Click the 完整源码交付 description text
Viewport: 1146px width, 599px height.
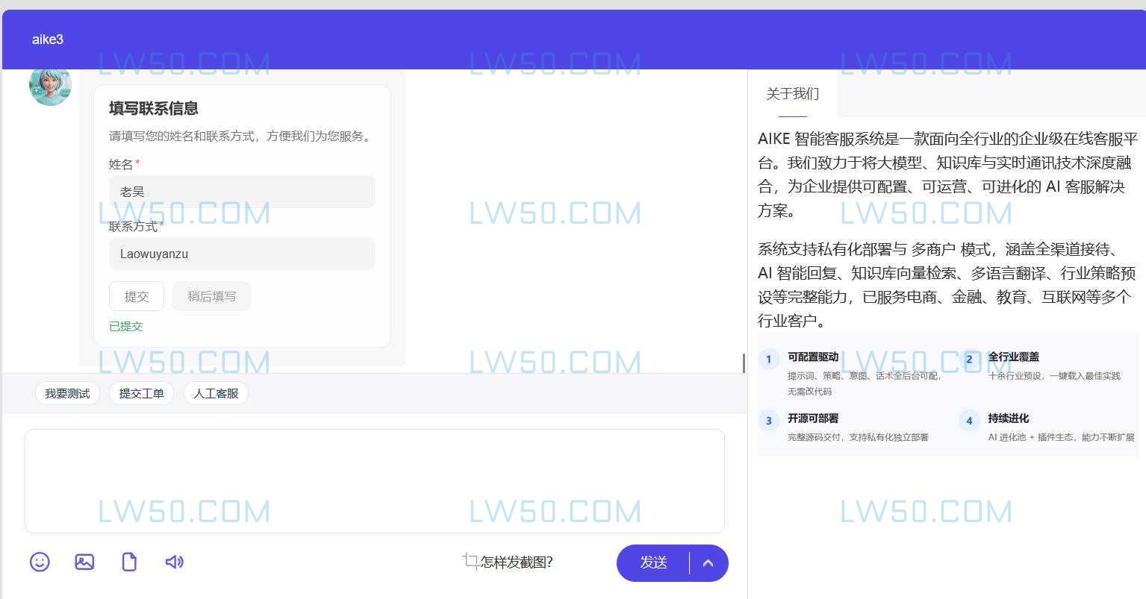pyautogui.click(x=858, y=437)
